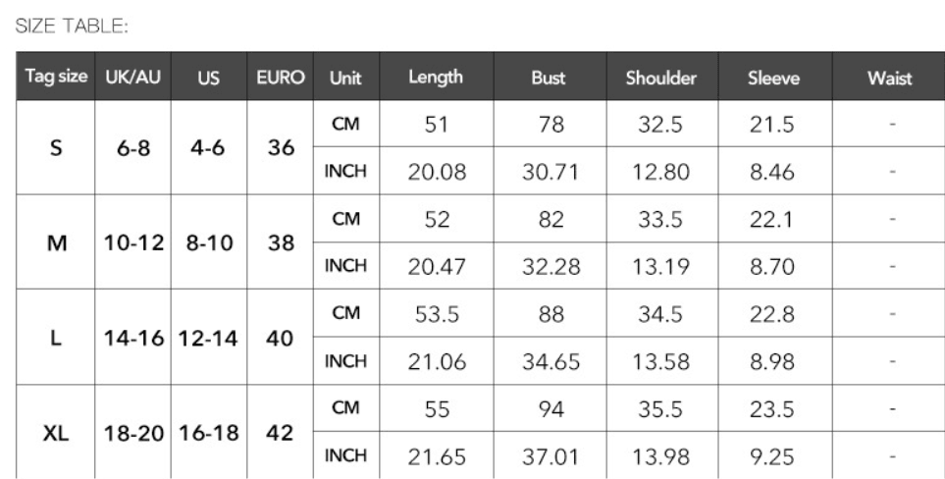
Task: Click the Bust column header
Action: coord(550,77)
